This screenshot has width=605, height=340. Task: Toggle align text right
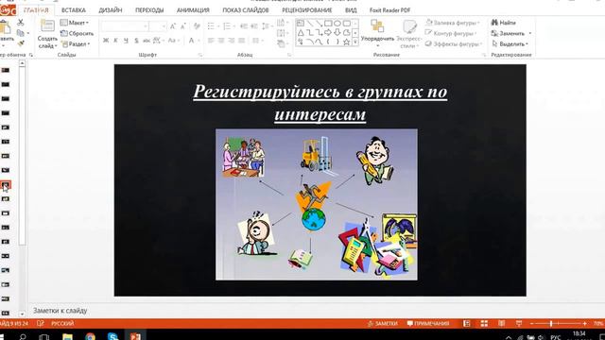click(x=231, y=41)
